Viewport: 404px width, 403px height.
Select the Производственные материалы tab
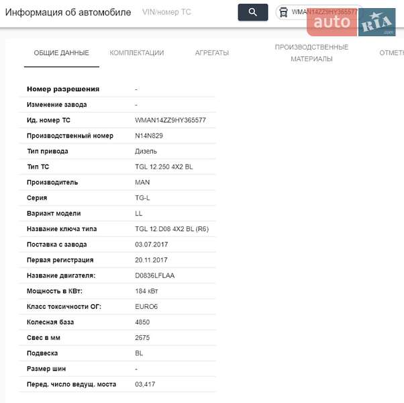pos(311,53)
